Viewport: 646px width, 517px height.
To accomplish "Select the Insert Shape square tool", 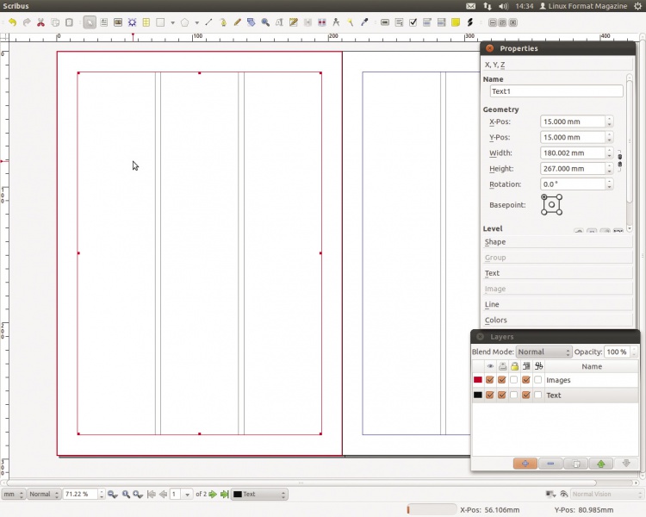I will click(160, 22).
